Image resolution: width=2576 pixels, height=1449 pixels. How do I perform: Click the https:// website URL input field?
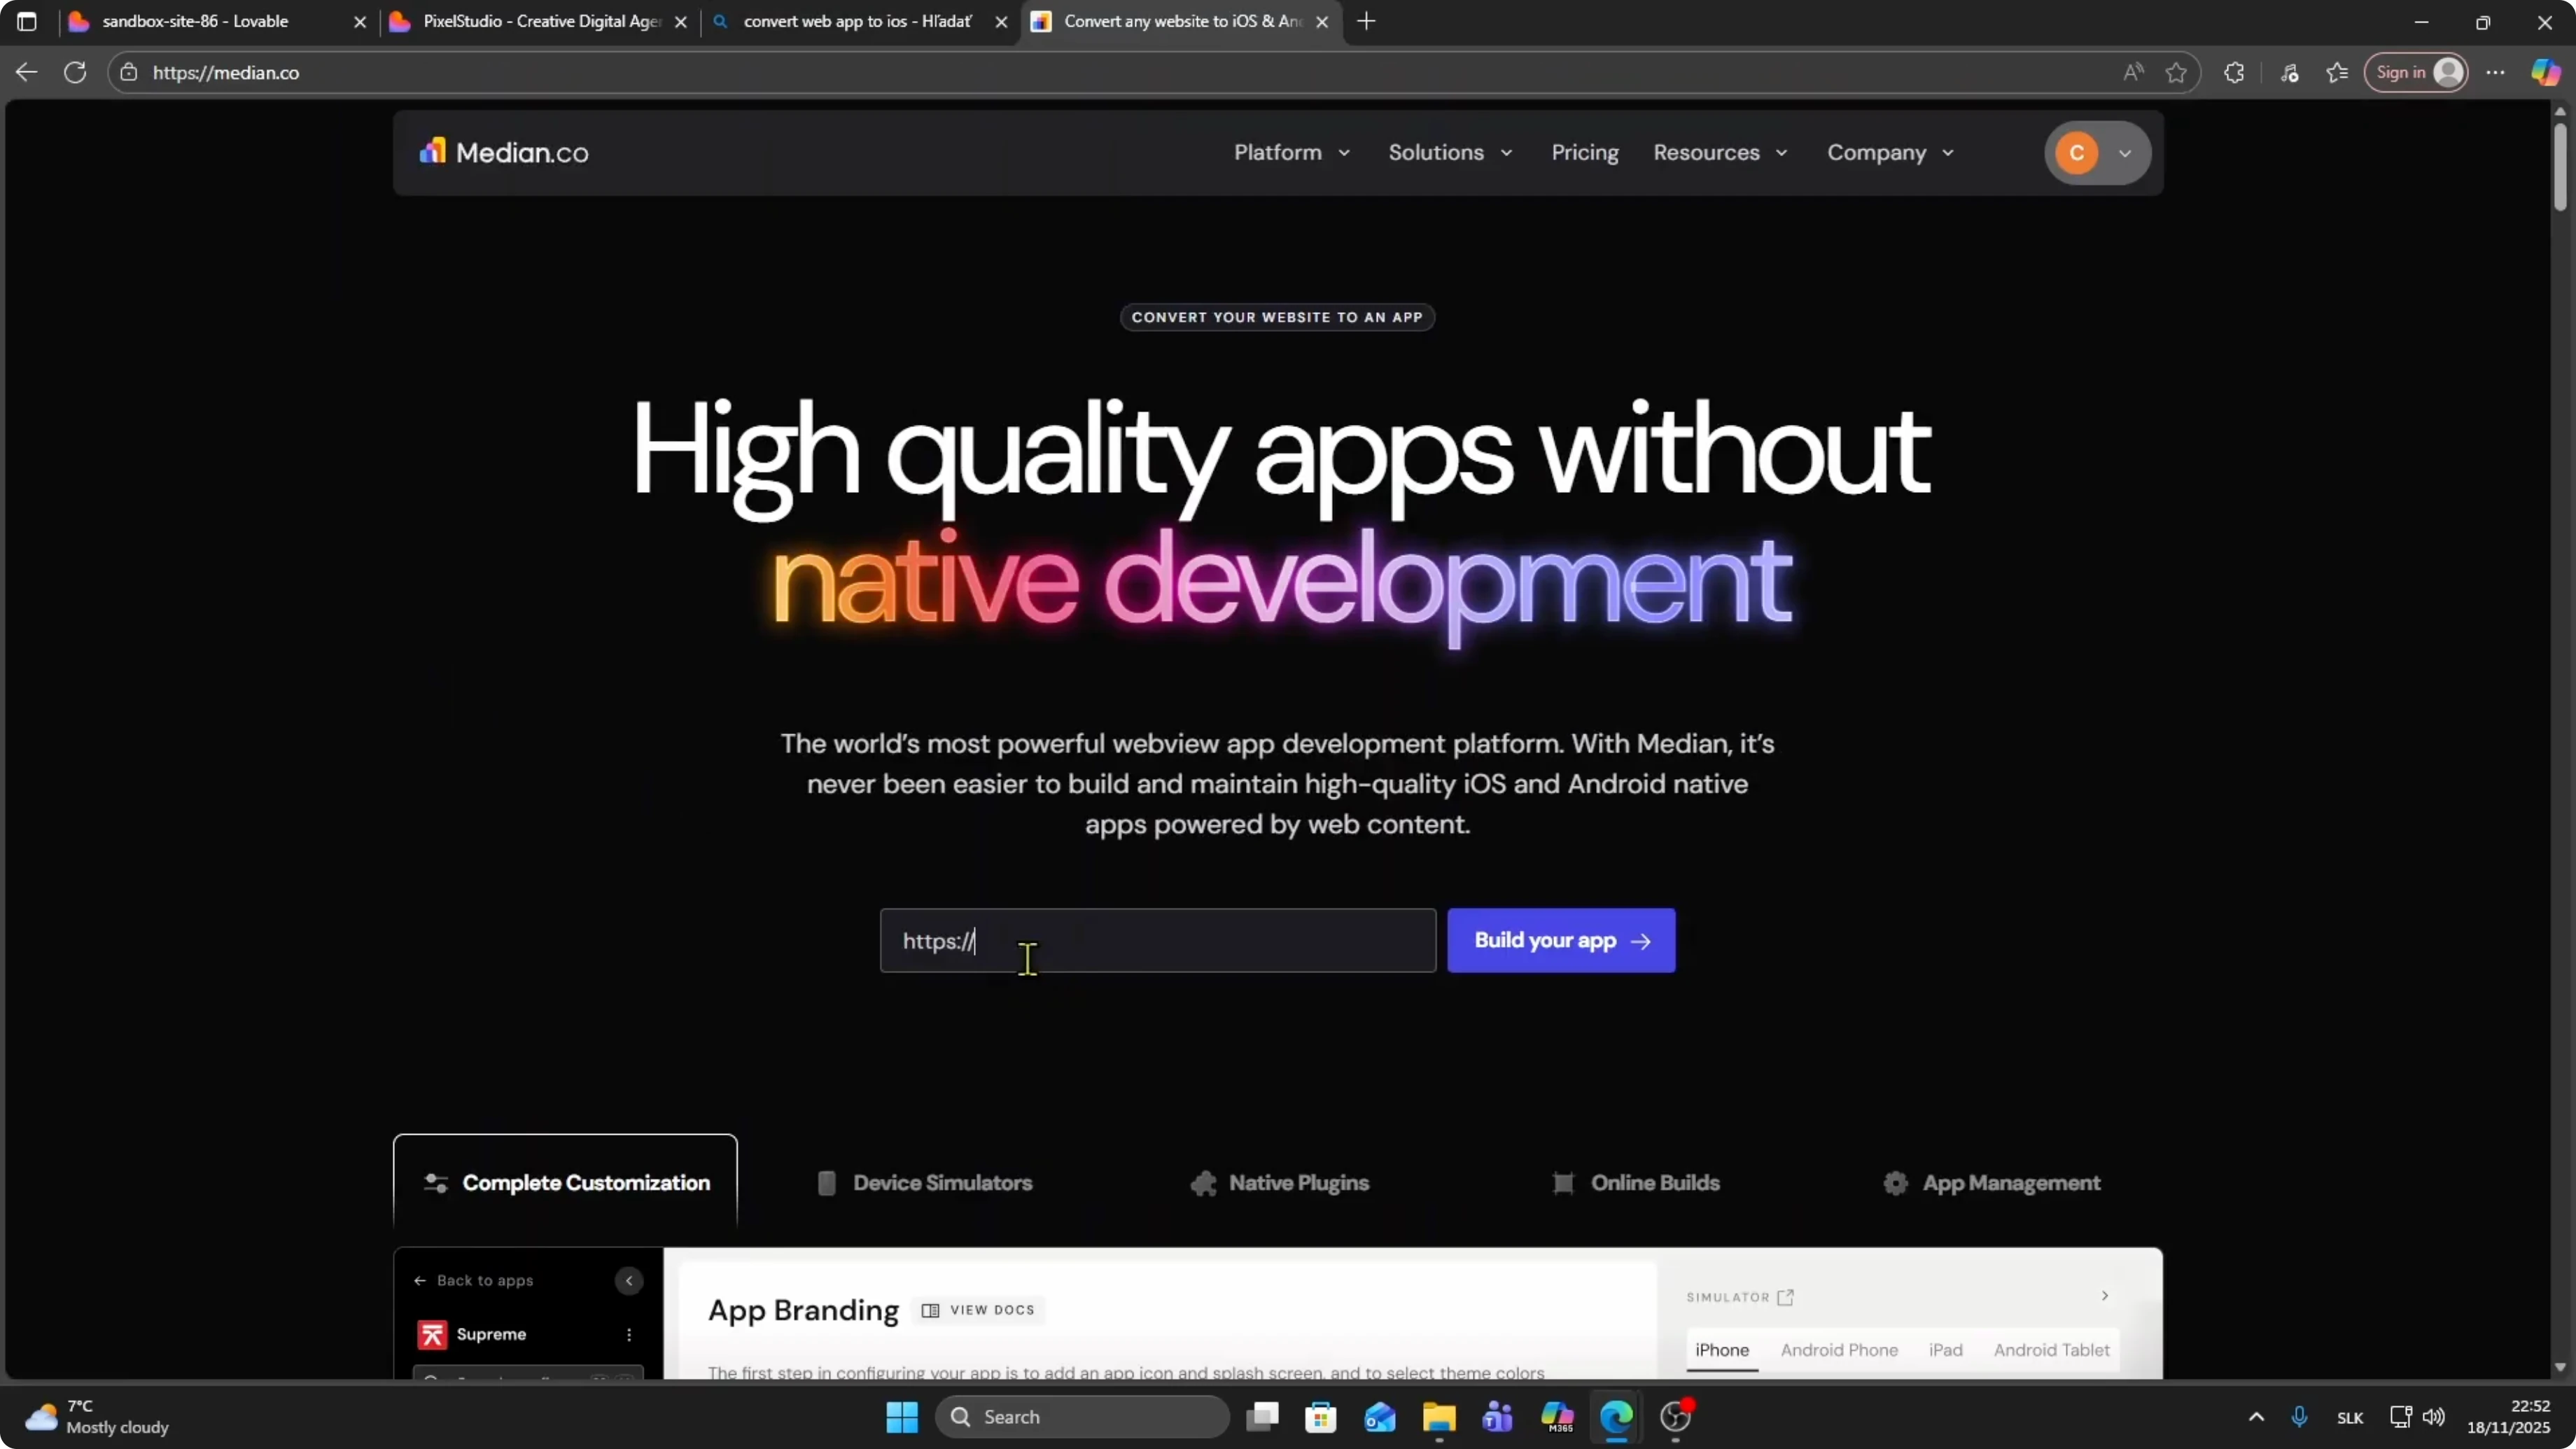click(1157, 940)
